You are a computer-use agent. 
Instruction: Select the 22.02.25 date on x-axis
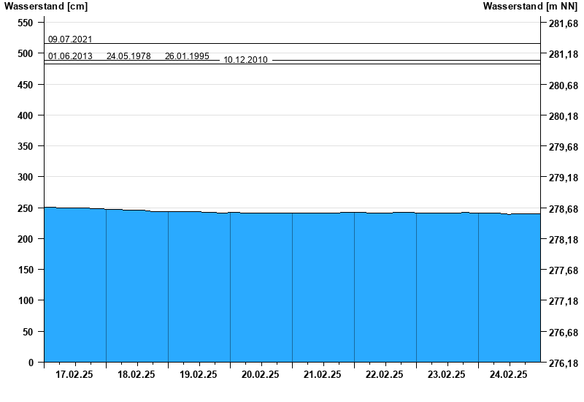click(x=385, y=375)
